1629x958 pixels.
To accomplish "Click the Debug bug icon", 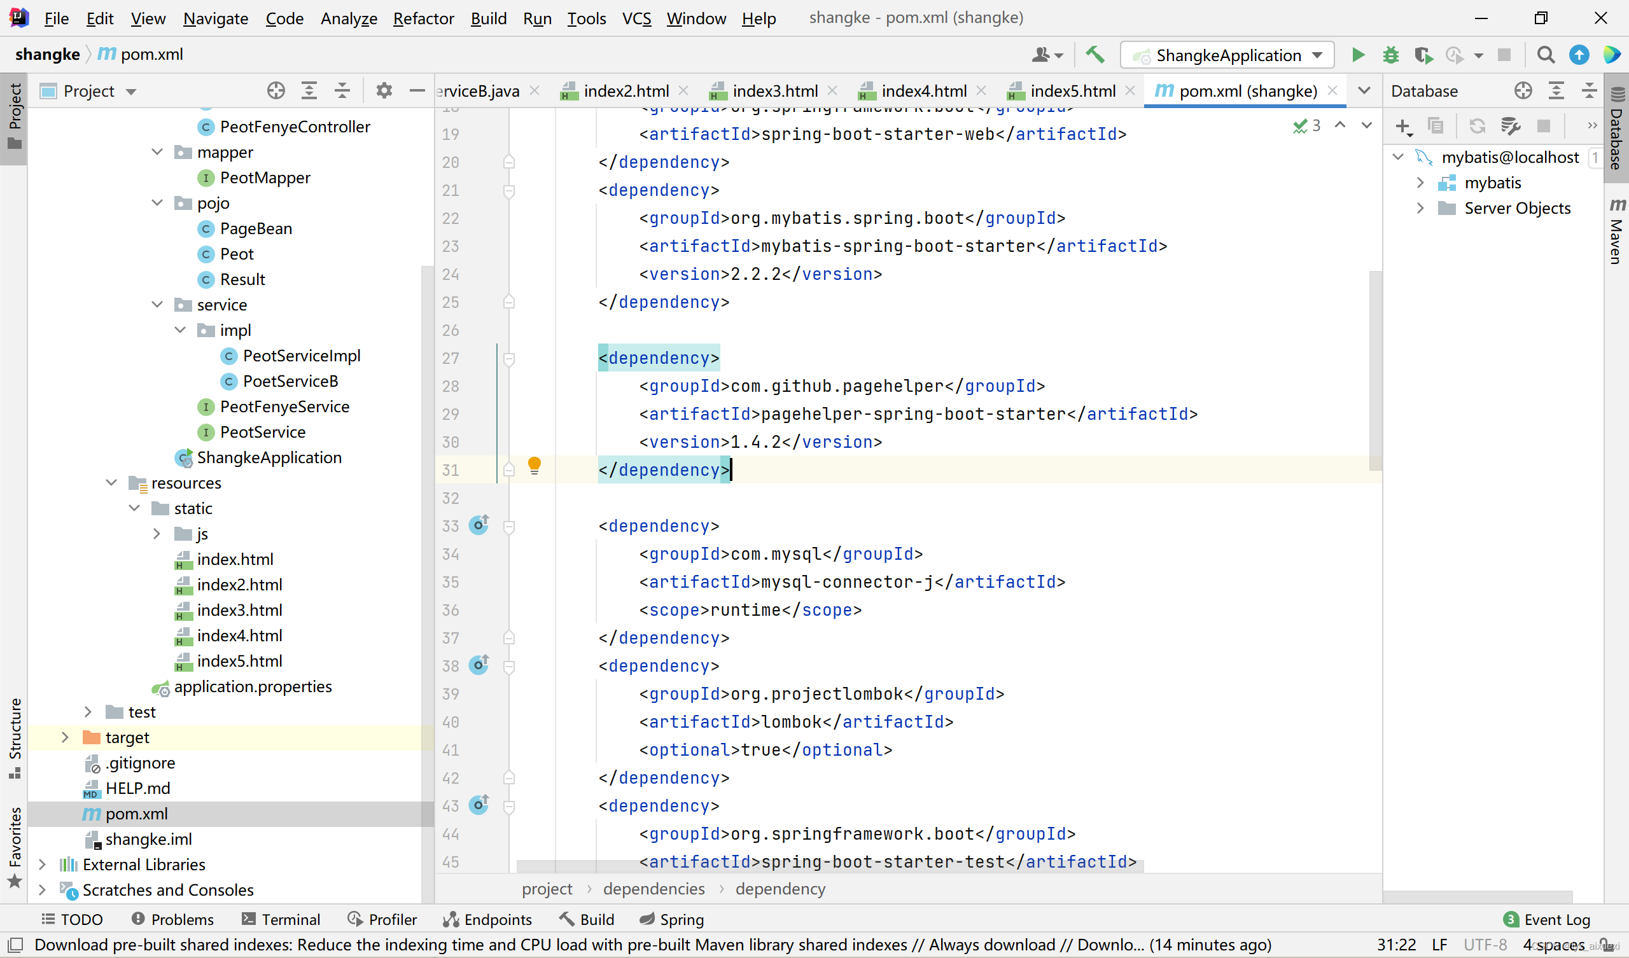I will 1390,55.
